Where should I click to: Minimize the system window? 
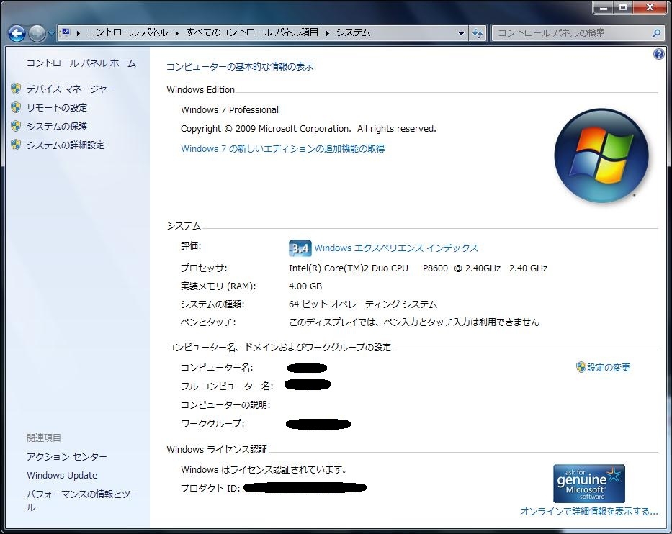point(604,7)
